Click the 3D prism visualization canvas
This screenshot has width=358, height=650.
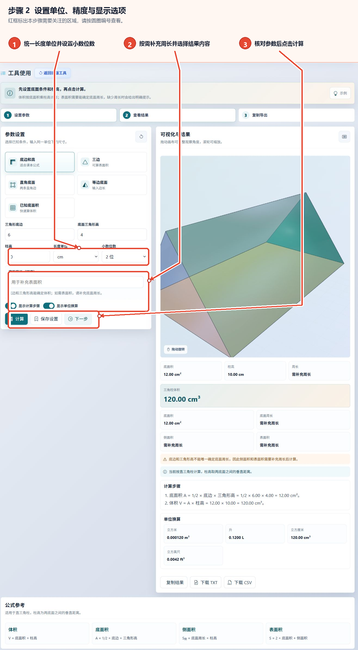(x=255, y=257)
